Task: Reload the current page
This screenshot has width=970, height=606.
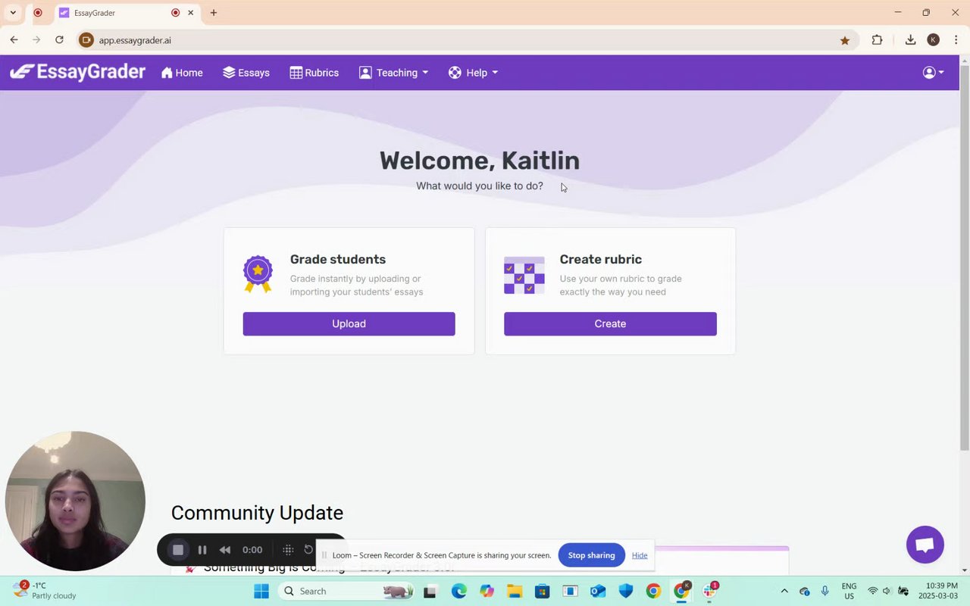Action: [x=59, y=40]
